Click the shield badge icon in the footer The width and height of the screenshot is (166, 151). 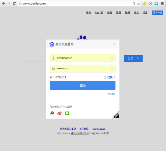point(108,133)
